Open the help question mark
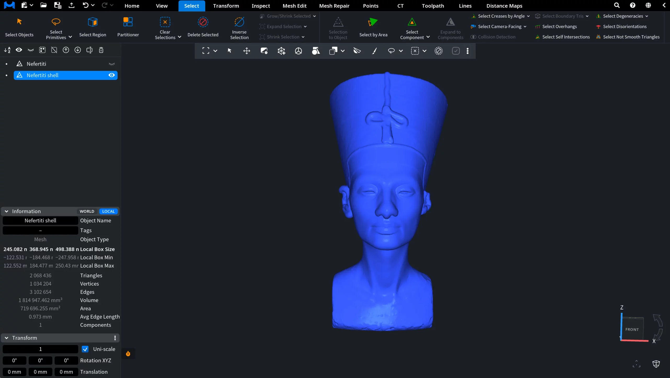This screenshot has height=378, width=670. (633, 5)
